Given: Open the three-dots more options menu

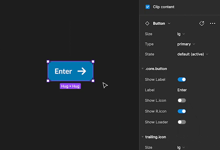Looking at the screenshot, I should pyautogui.click(x=212, y=23).
